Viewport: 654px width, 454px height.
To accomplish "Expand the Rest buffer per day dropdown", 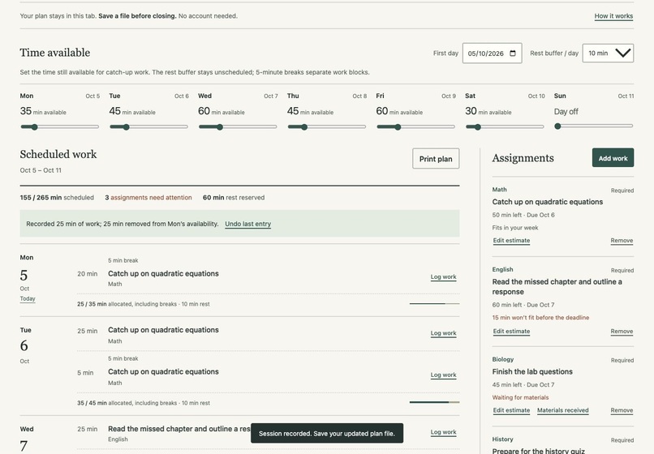I will (608, 54).
